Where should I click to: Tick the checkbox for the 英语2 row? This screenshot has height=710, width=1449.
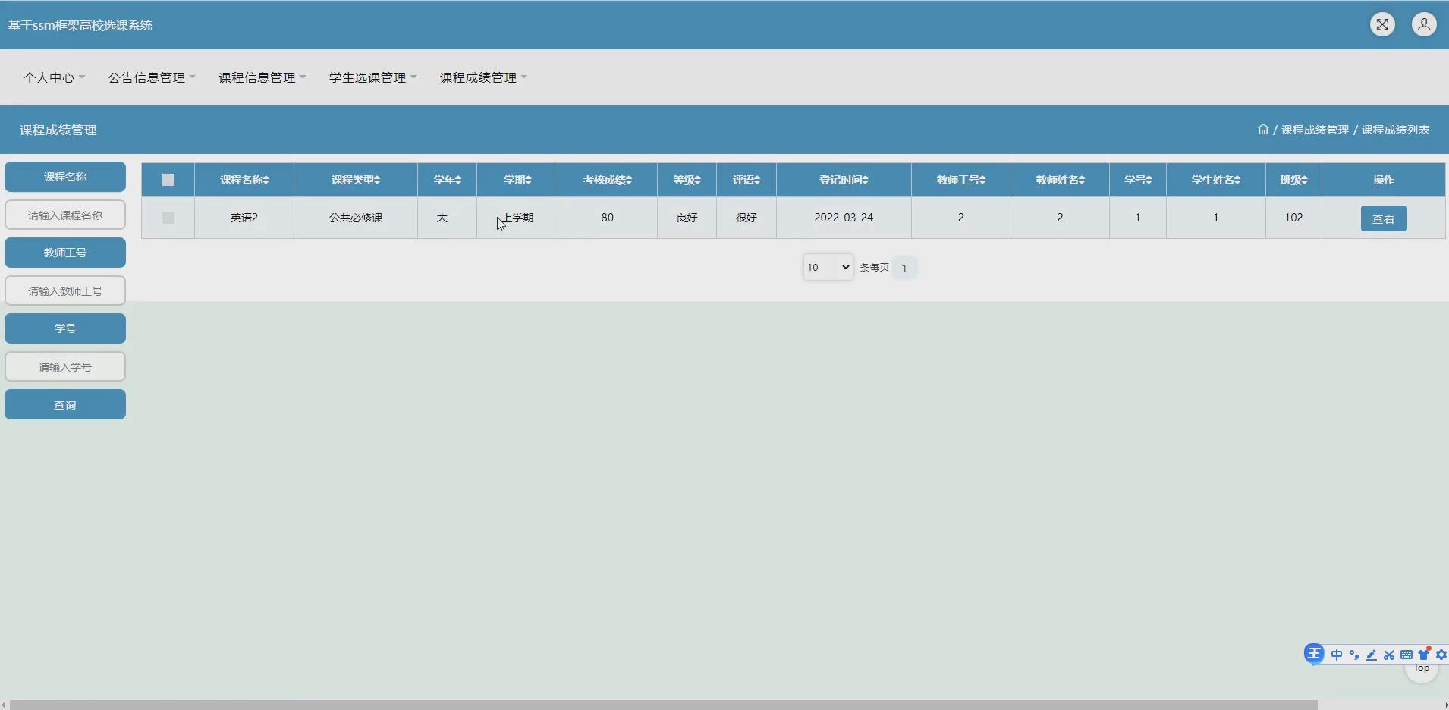[x=168, y=218]
